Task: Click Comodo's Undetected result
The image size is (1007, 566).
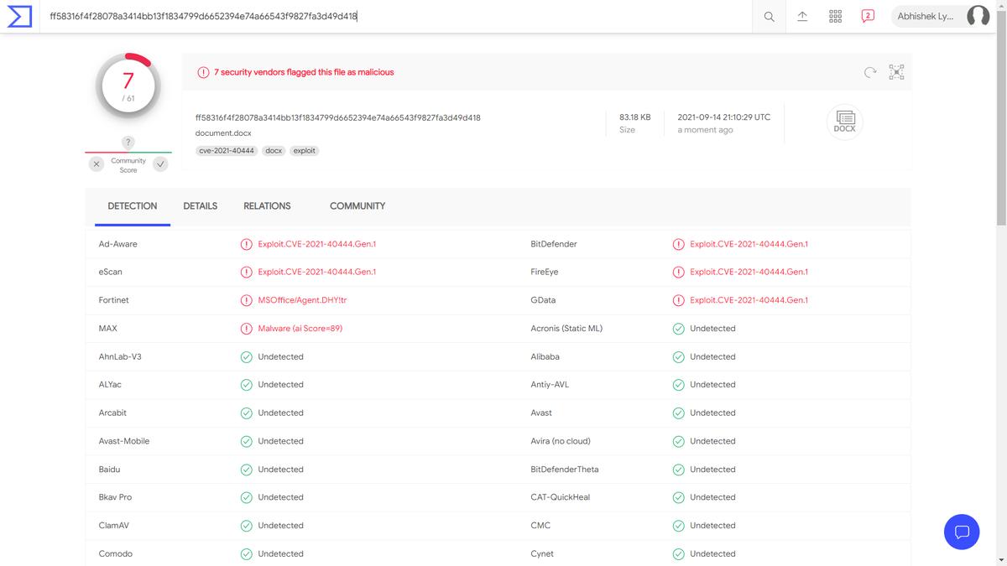Action: [281, 554]
